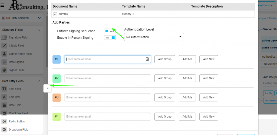Click the dummy_2 template name cell

click(128, 14)
